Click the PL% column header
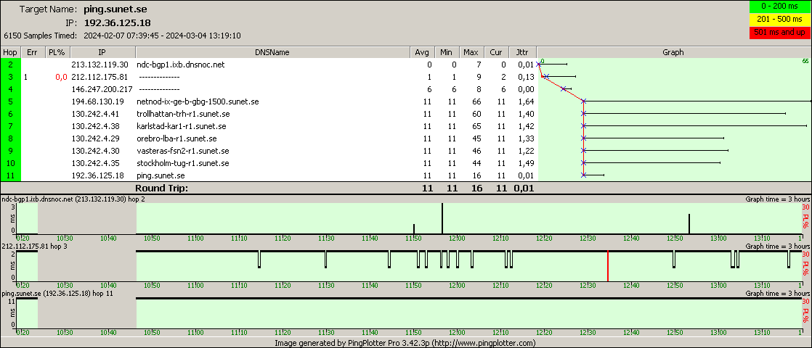 (56, 52)
